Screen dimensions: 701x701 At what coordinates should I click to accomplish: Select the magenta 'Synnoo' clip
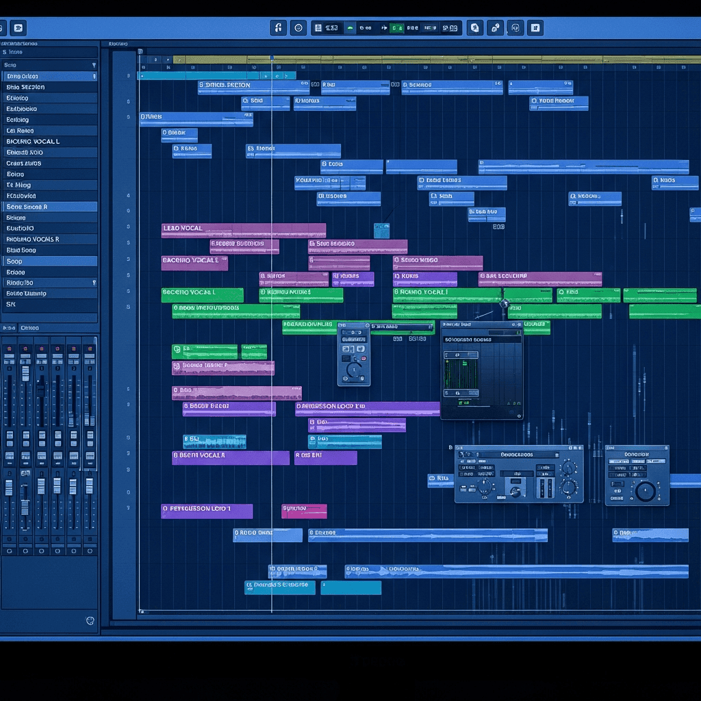coord(304,511)
